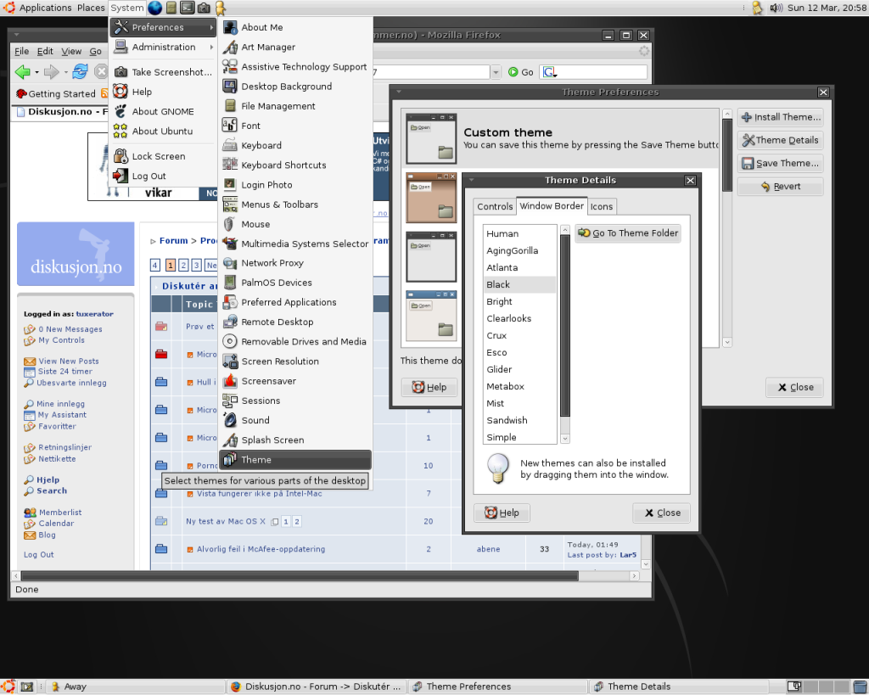Click the Splash Screen icon

coord(230,440)
